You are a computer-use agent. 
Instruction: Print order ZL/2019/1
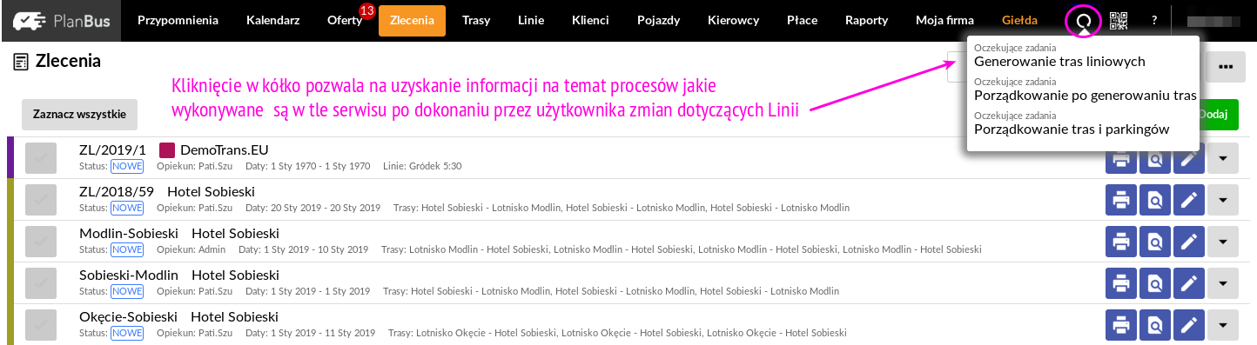click(x=1121, y=158)
